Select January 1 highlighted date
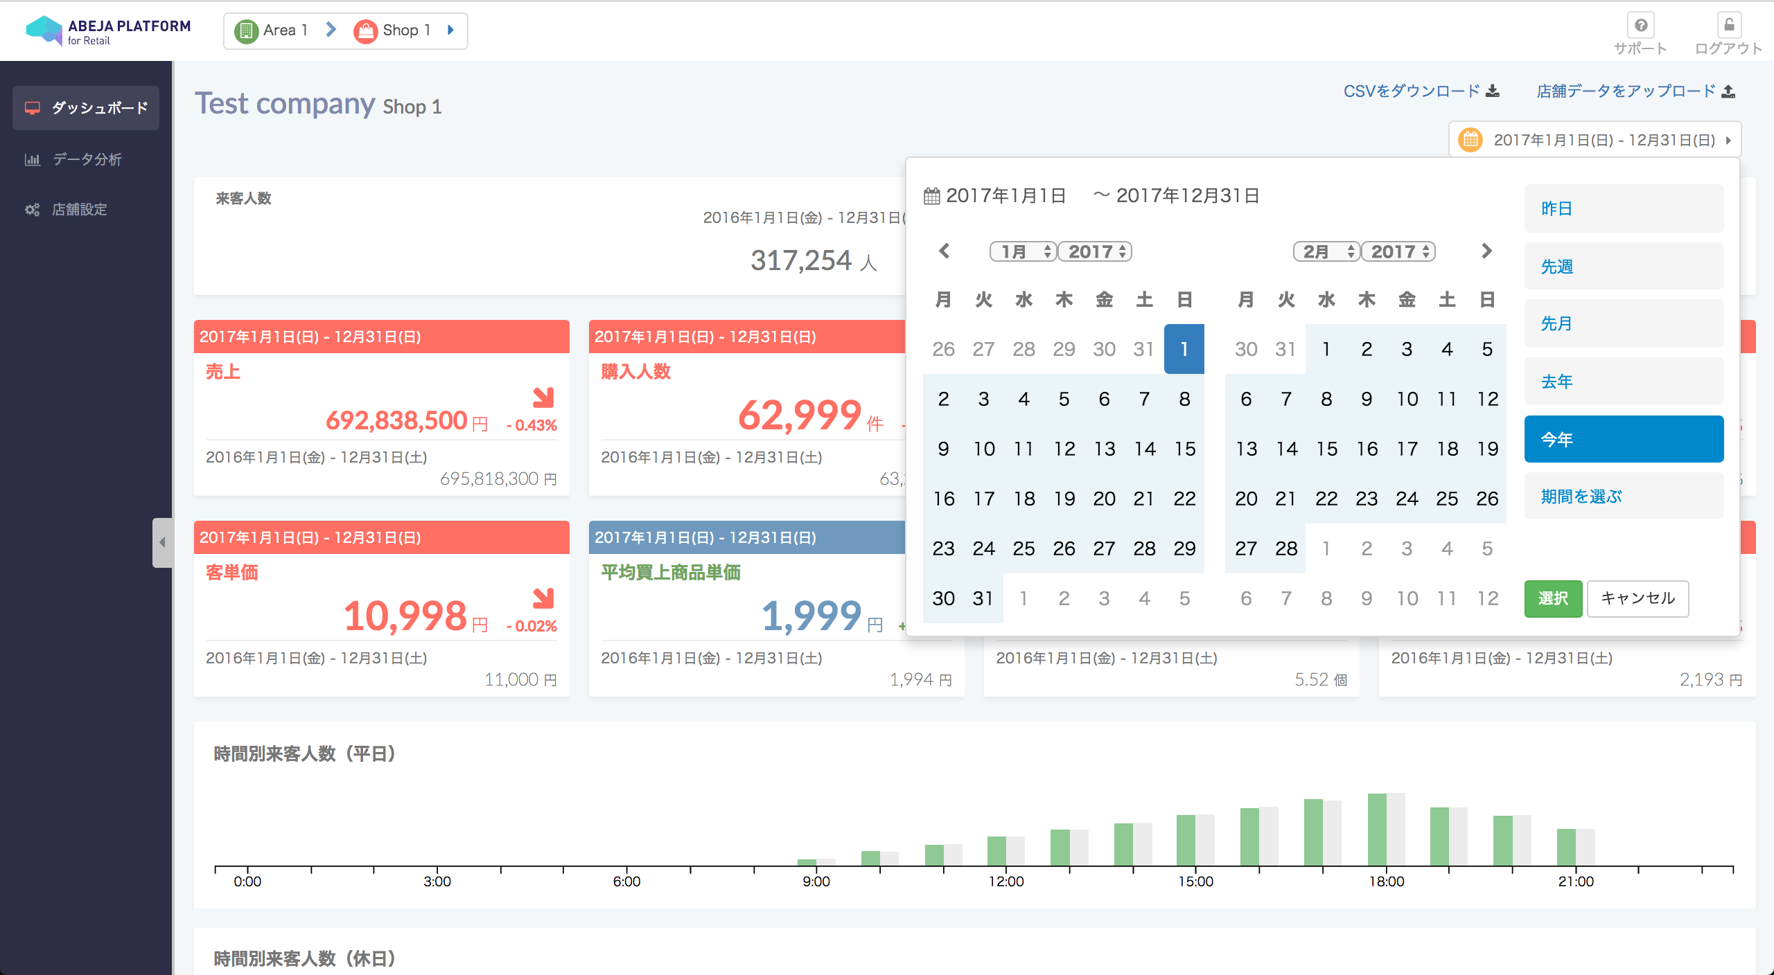 click(x=1184, y=349)
